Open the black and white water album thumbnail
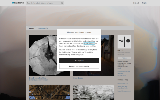Image resolution: width=160 pixels, height=100 pixels. click(x=94, y=92)
